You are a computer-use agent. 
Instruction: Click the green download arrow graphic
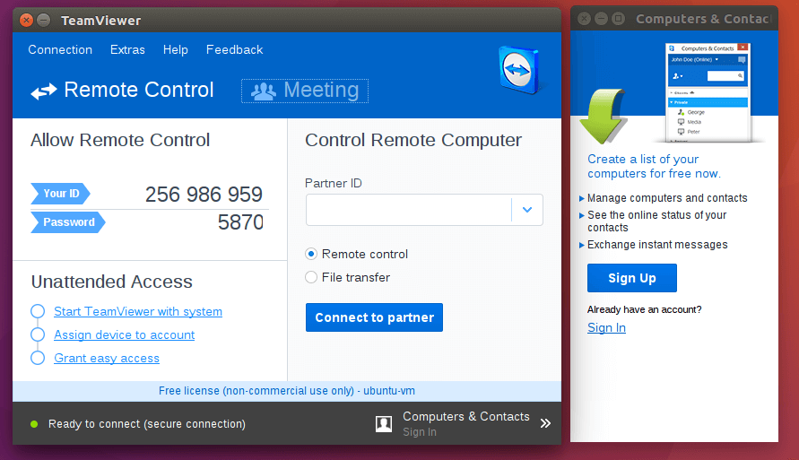[604, 116]
